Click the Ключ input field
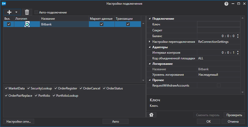Viewport: 248px width, 127px height. click(x=218, y=24)
